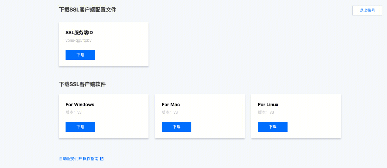Click the 下载SSL客户端配置文件 heading
The height and width of the screenshot is (168, 387).
88,10
